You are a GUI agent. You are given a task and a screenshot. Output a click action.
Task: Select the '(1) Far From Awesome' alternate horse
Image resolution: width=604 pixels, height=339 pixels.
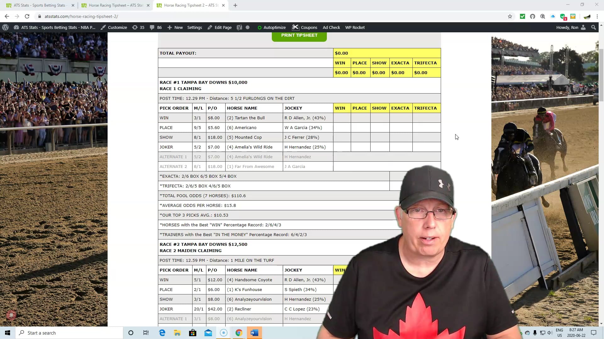(x=250, y=167)
